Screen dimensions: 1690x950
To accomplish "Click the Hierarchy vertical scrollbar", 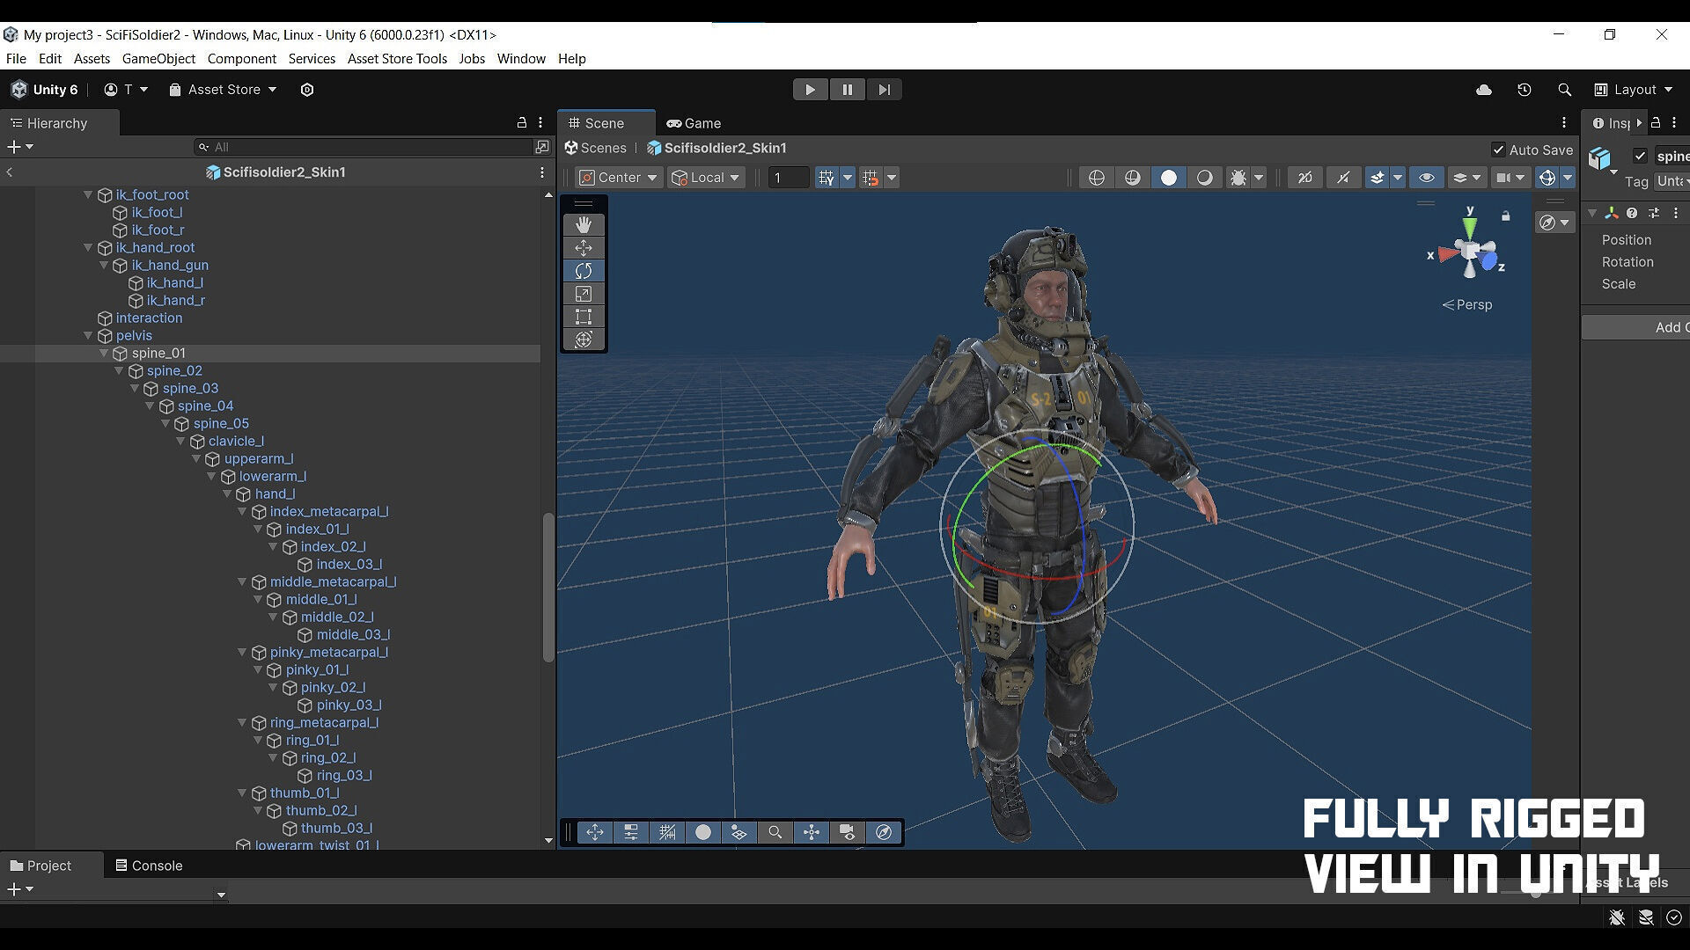I will (548, 587).
